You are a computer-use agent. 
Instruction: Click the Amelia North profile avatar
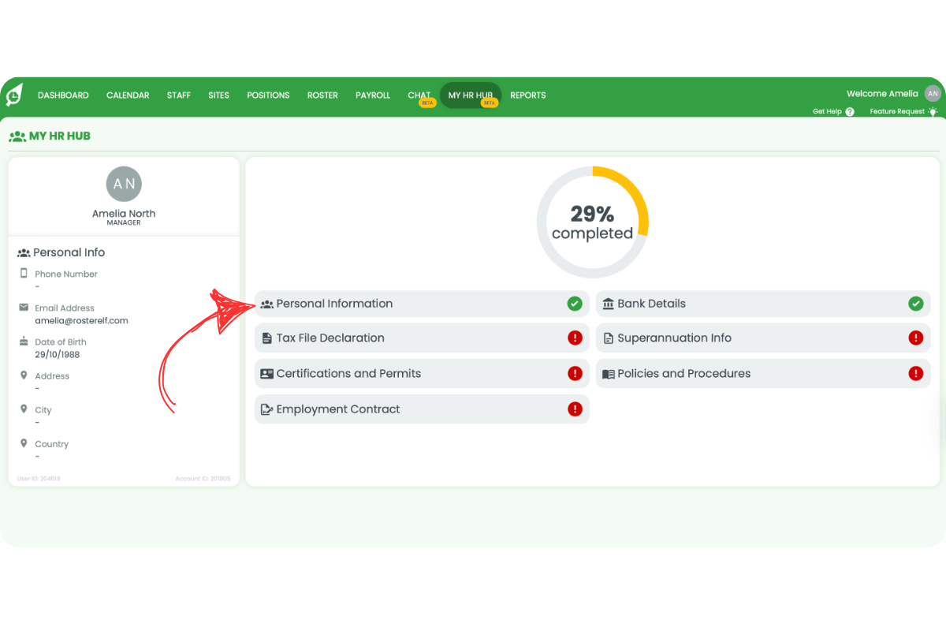(124, 184)
